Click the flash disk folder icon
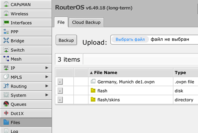The width and height of the screenshot is (198, 133). [x=93, y=90]
